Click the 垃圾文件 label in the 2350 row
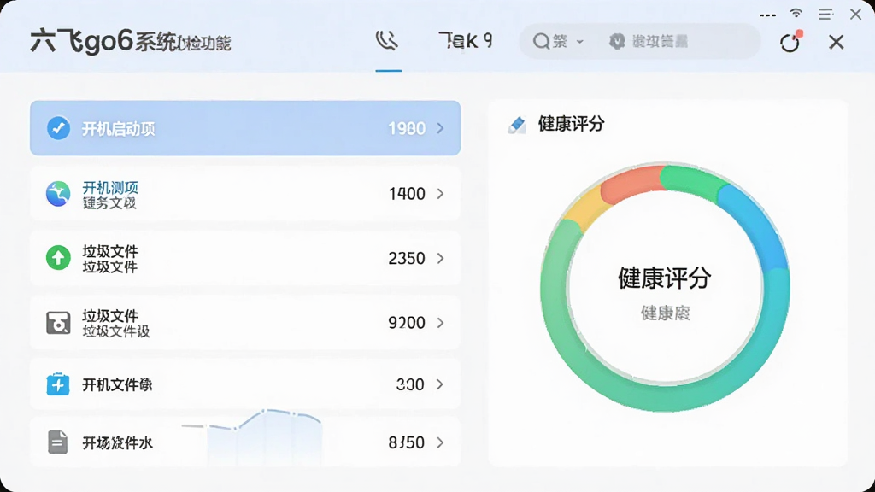Image resolution: width=875 pixels, height=492 pixels. (x=110, y=252)
